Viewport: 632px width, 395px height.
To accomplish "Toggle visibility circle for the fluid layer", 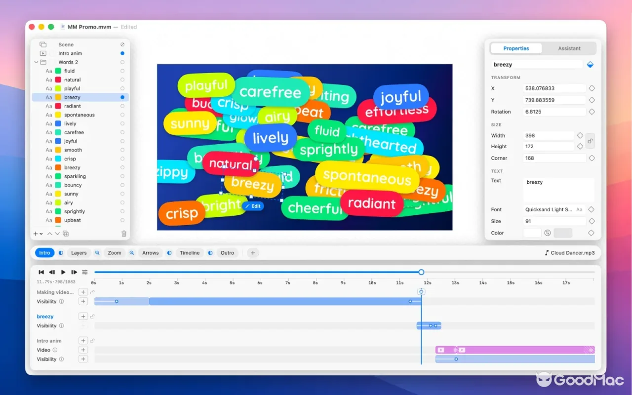I will pos(122,71).
